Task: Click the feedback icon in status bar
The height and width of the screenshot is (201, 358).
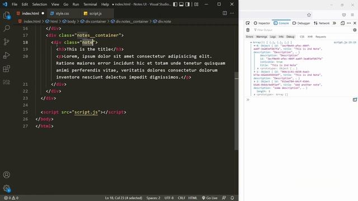Action: pos(224,198)
